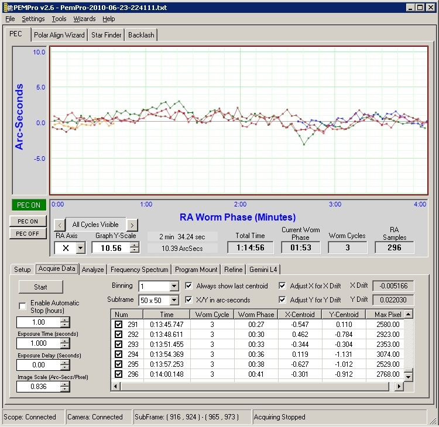Open the File menu
This screenshot has width=439, height=427.
pyautogui.click(x=10, y=19)
